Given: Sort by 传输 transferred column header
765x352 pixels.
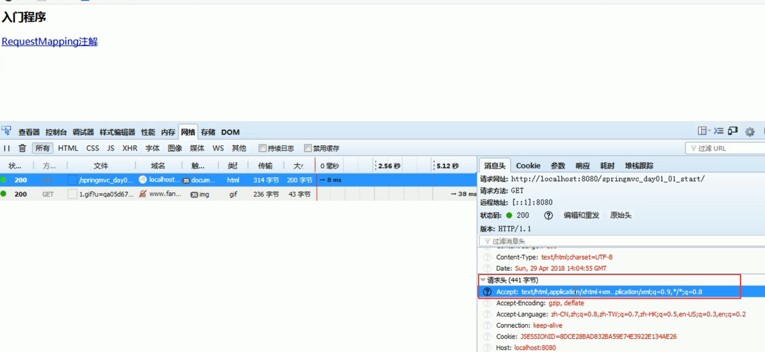Looking at the screenshot, I should pyautogui.click(x=265, y=166).
